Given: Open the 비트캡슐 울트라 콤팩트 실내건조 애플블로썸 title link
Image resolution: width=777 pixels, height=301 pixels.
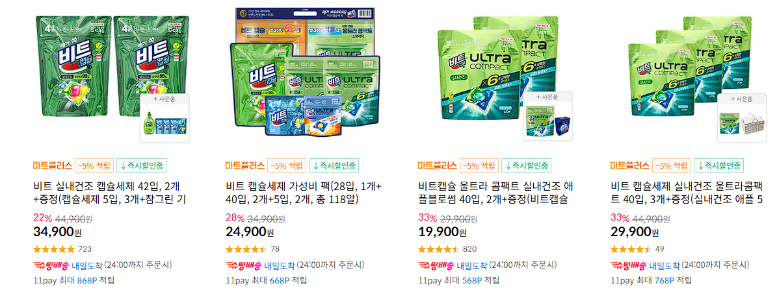Looking at the screenshot, I should [x=495, y=193].
